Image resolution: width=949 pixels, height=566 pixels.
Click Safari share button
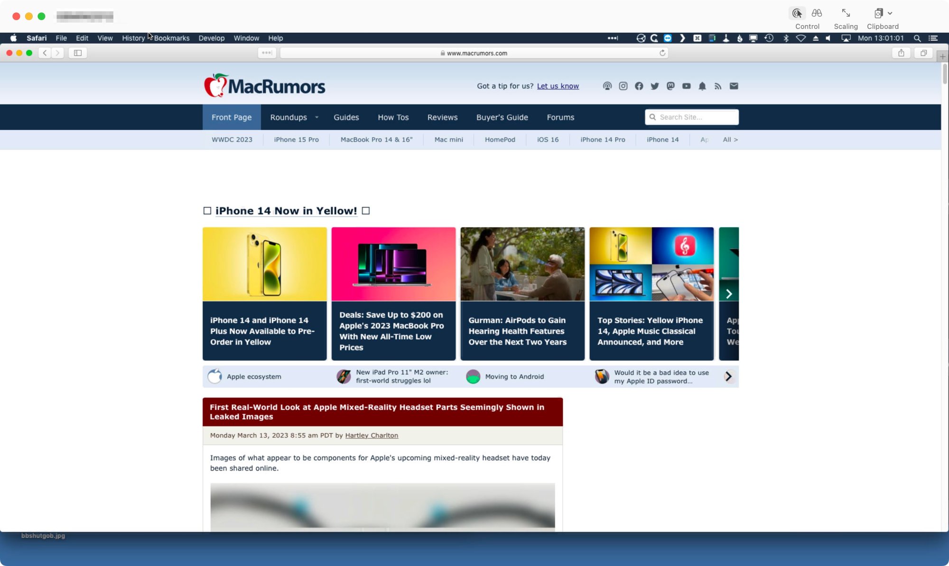pyautogui.click(x=901, y=53)
